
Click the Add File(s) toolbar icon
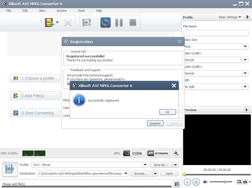point(49,22)
